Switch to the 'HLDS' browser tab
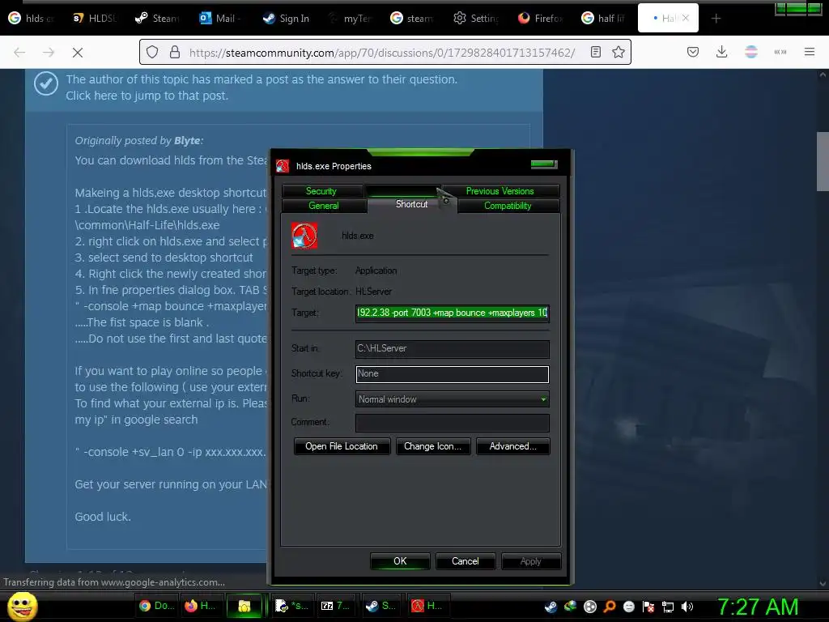The image size is (829, 622). [96, 19]
